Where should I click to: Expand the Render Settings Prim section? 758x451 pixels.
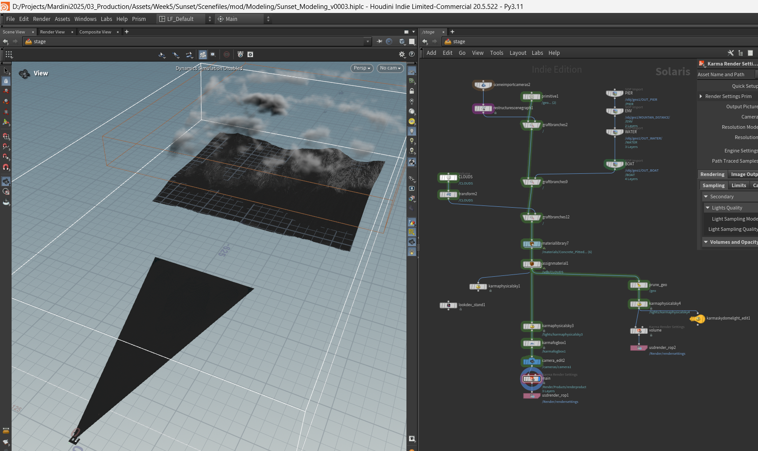click(701, 96)
